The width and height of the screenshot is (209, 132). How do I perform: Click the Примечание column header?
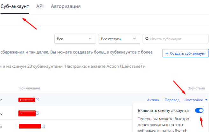[29, 88]
